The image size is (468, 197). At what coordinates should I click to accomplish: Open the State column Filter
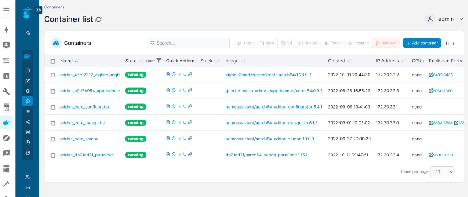pos(153,61)
